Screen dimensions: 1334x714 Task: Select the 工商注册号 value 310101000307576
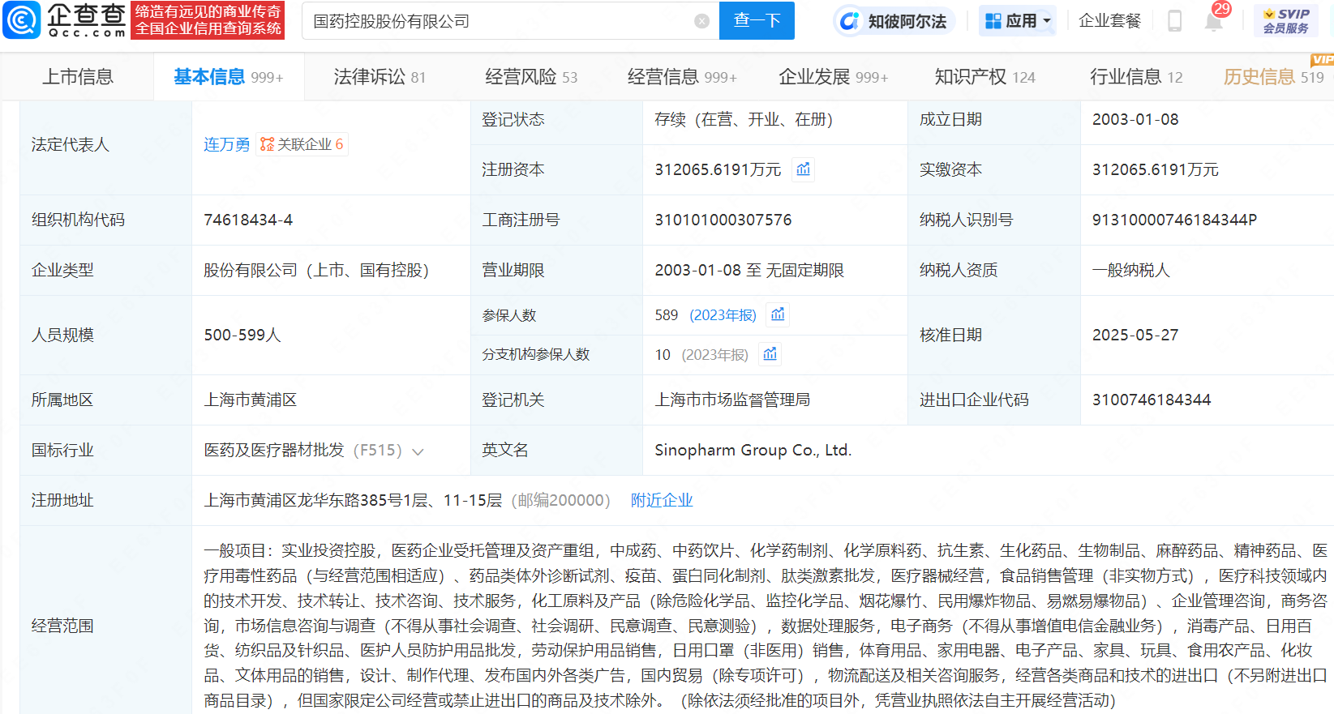723,220
